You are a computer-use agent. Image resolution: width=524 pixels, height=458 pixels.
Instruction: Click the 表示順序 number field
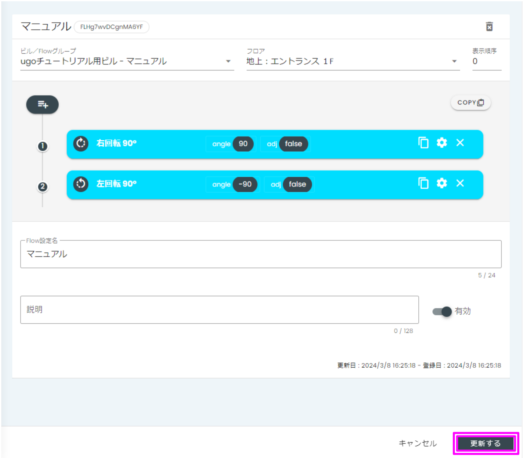[x=486, y=62]
